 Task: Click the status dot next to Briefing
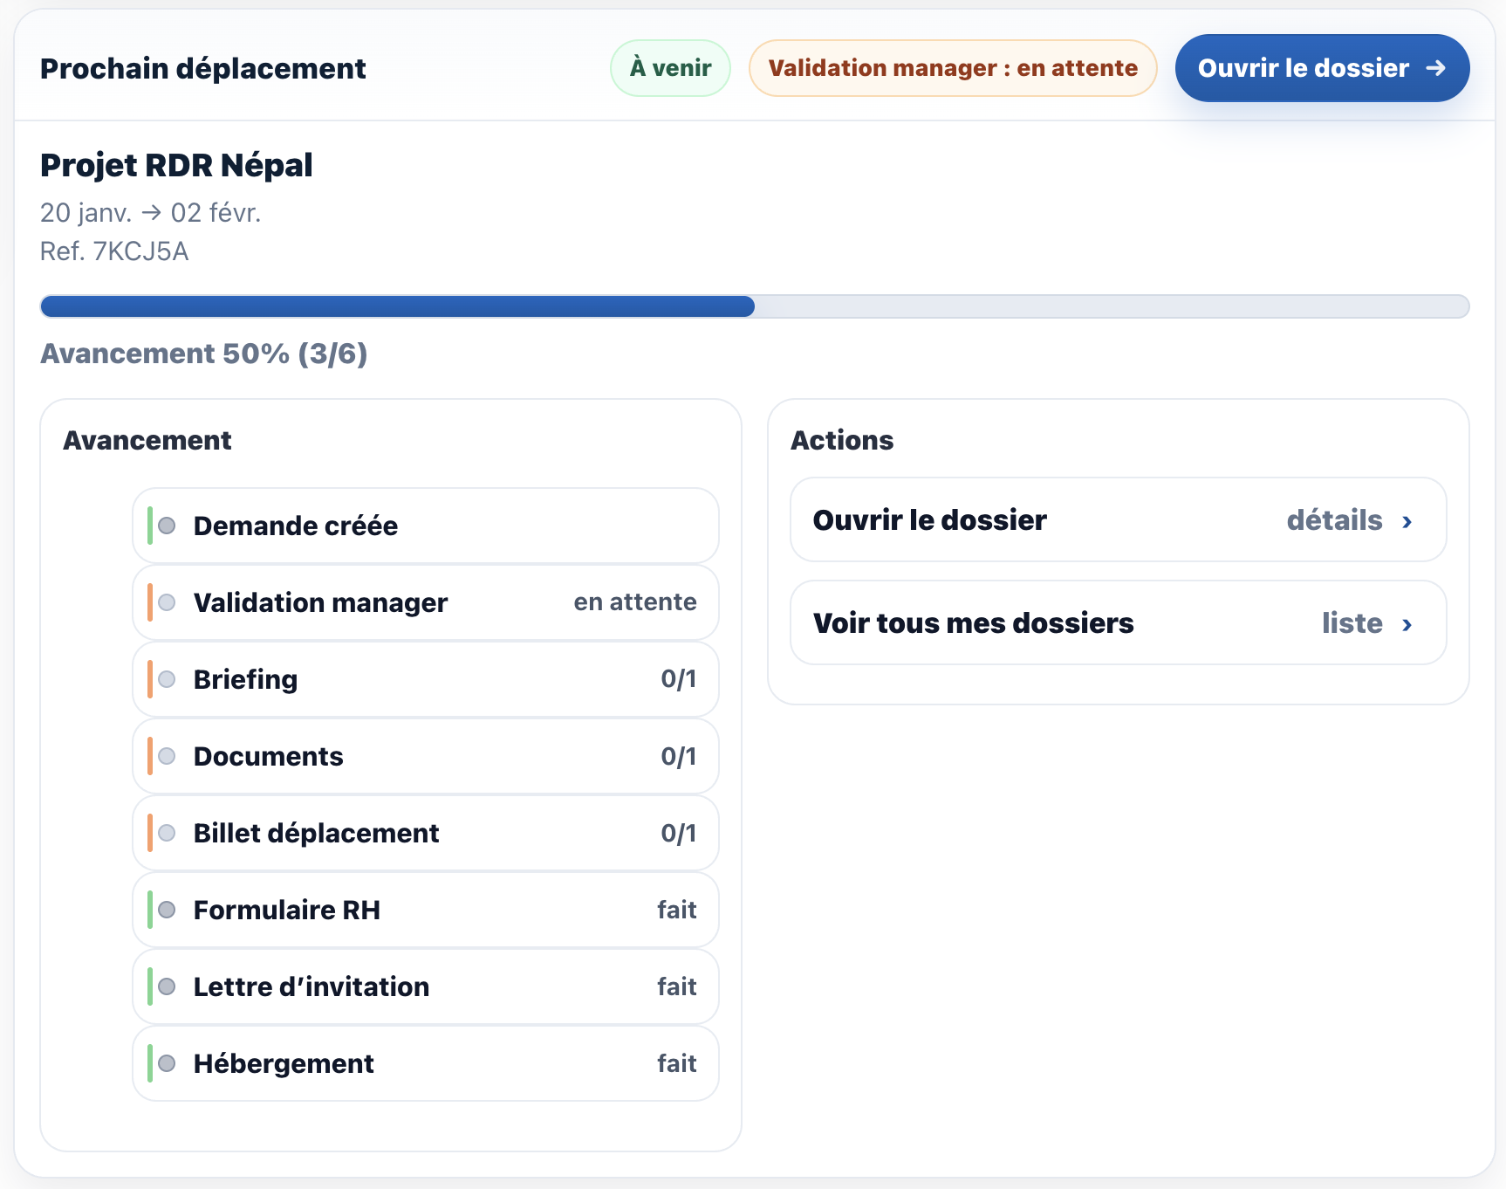pos(168,679)
